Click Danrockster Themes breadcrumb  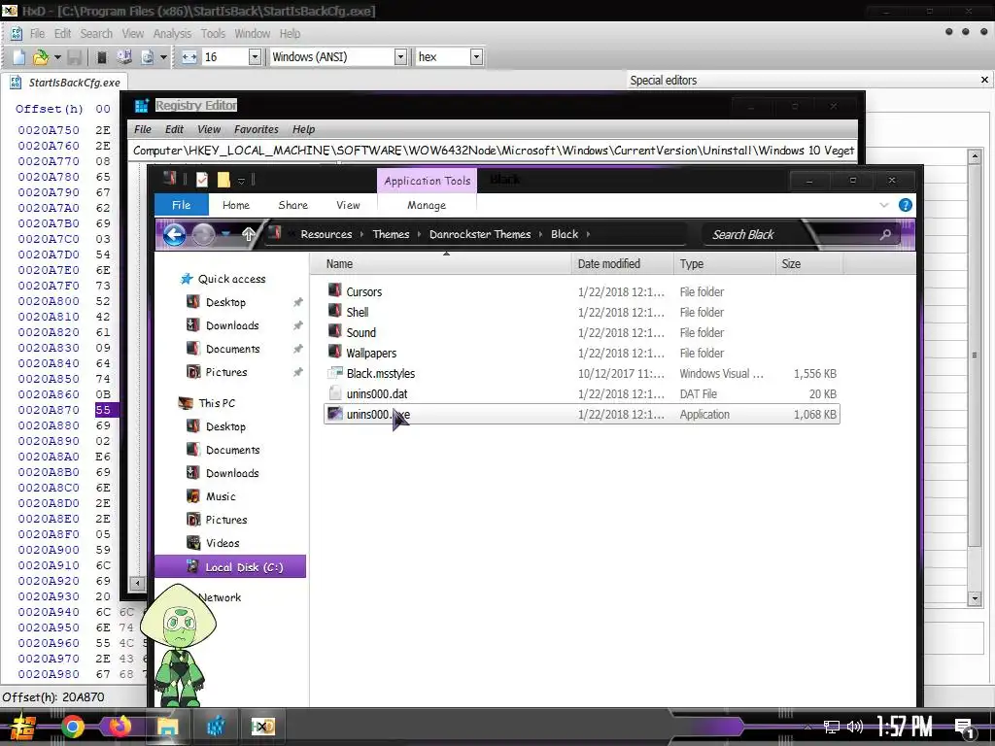pos(480,234)
